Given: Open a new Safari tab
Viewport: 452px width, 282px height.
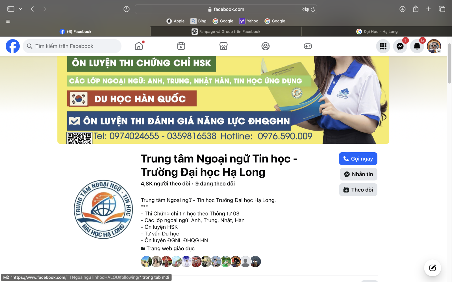Looking at the screenshot, I should tap(429, 9).
